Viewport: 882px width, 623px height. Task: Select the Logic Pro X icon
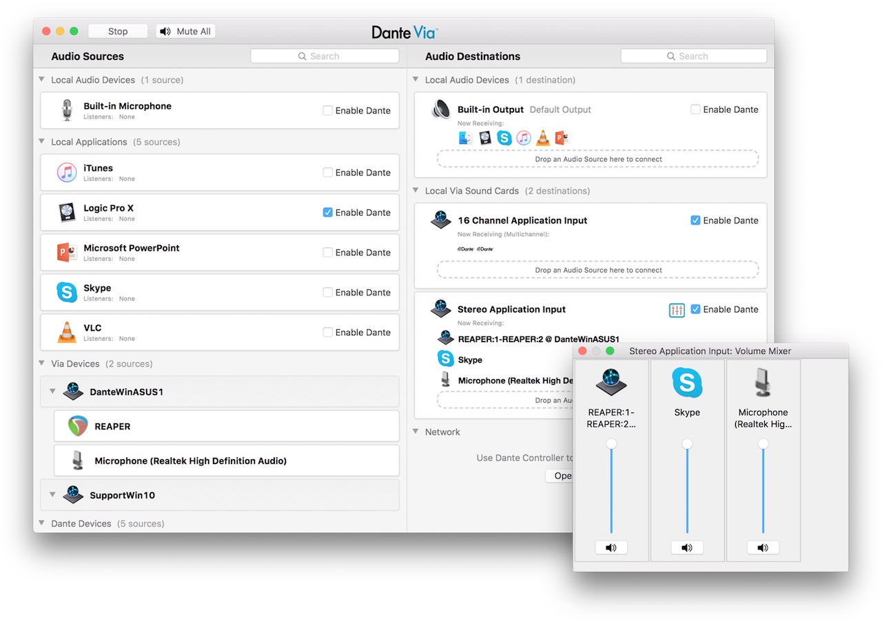(67, 212)
